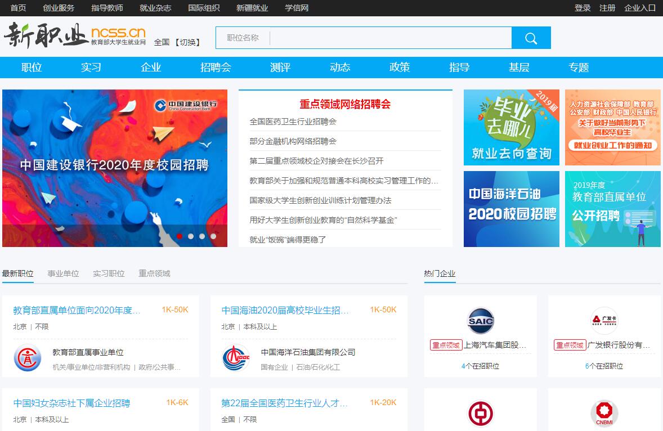The width and height of the screenshot is (663, 431).
Task: Click the 广发卡 company logo
Action: click(604, 321)
